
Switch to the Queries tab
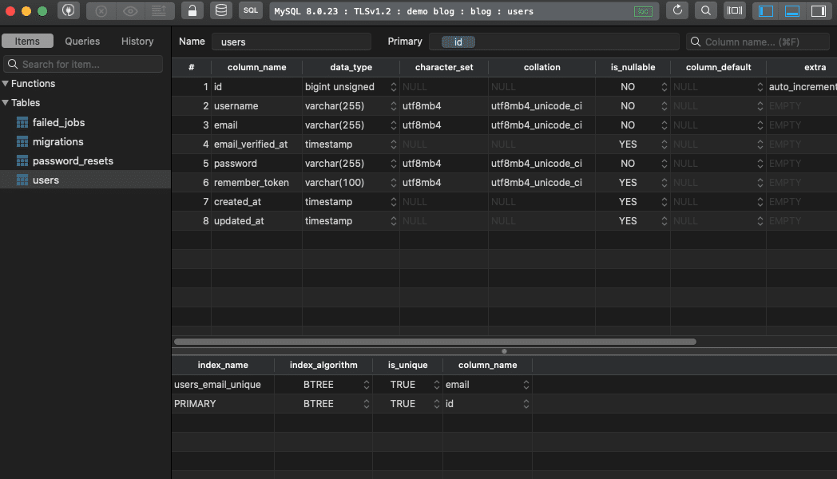(x=82, y=41)
